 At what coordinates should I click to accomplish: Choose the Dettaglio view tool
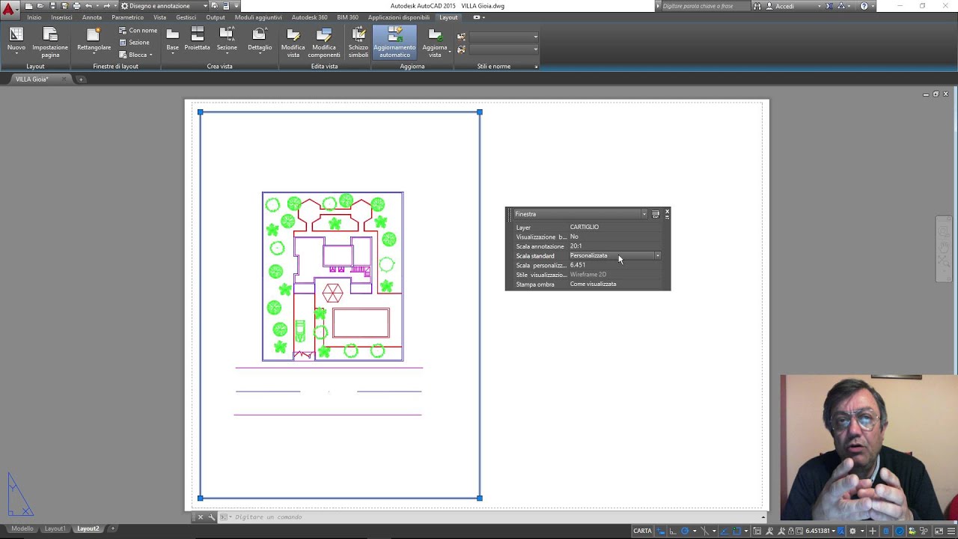point(260,40)
